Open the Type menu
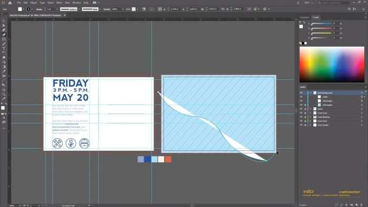This screenshot has width=368, height=207. pos(42,3)
